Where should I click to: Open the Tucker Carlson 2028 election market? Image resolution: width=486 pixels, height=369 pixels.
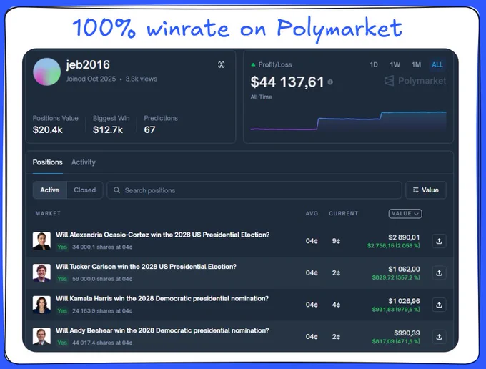coord(146,267)
